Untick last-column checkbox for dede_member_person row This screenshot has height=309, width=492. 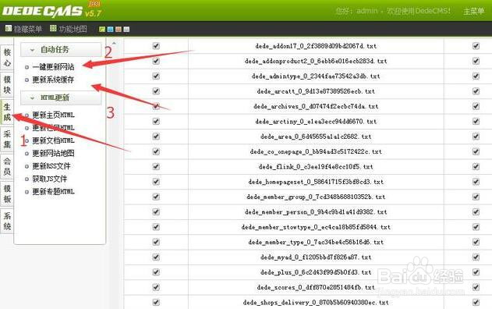[476, 211]
